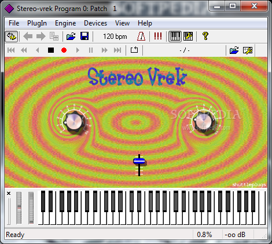
Task: Click the lowest white piano key
Action: coord(41,218)
